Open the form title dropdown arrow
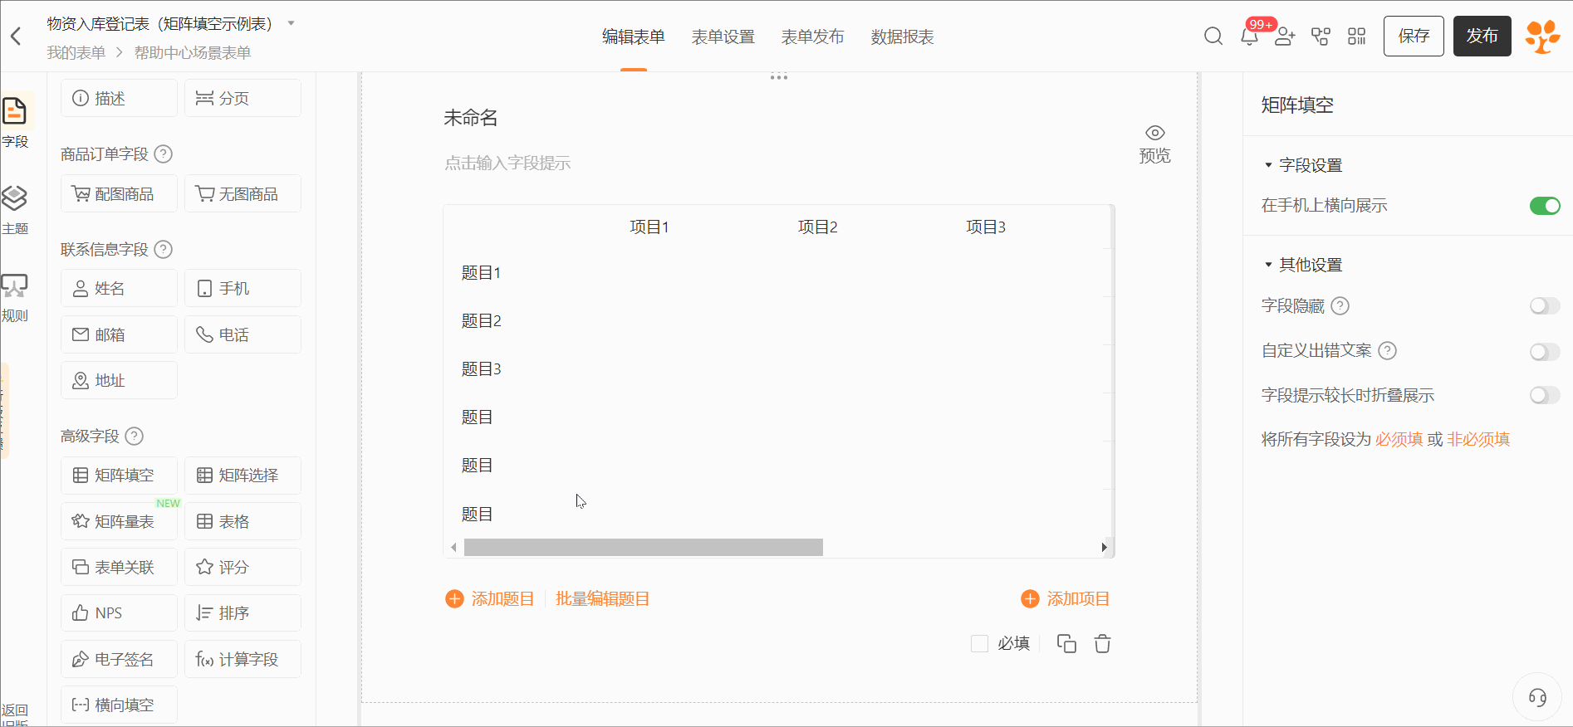Viewport: 1573px width, 727px height. point(292,23)
